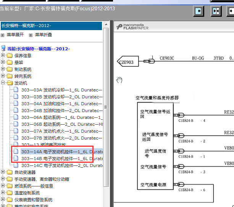Viewport: 234px width, 207px height.
Task: Click the 燃油系统 folder icon
Action: click(10, 186)
